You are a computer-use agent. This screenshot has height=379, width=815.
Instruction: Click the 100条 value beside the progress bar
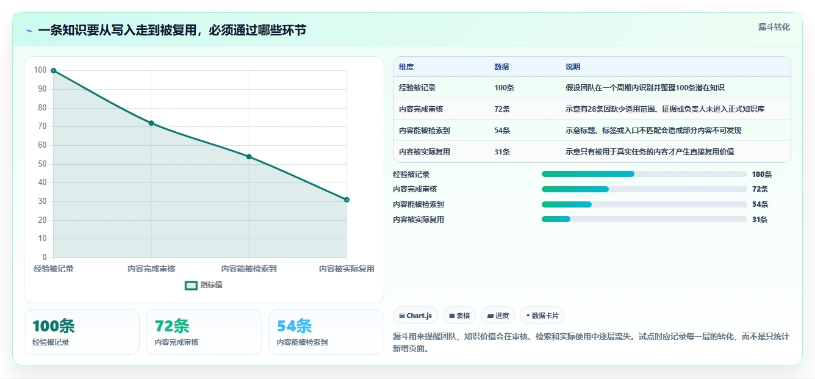point(762,175)
